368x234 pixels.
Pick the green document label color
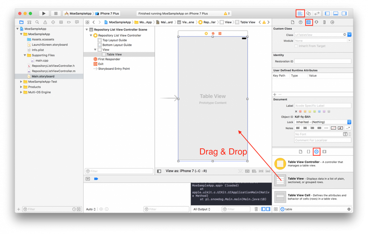click(314, 111)
